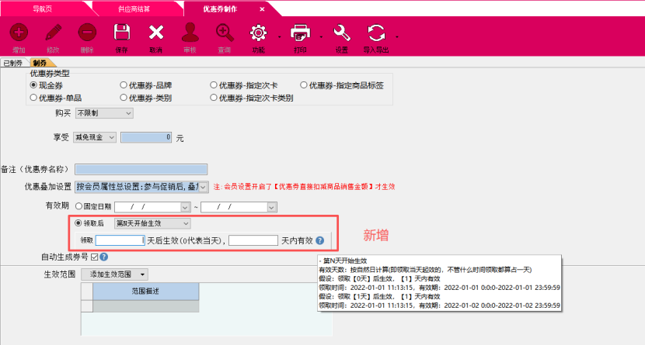The image size is (645, 345).
Task: Switch to 制券 sub-tab
Action: coord(40,63)
